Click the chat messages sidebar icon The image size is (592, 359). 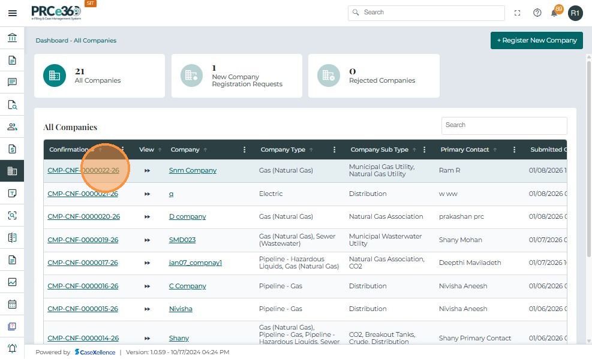click(12, 82)
